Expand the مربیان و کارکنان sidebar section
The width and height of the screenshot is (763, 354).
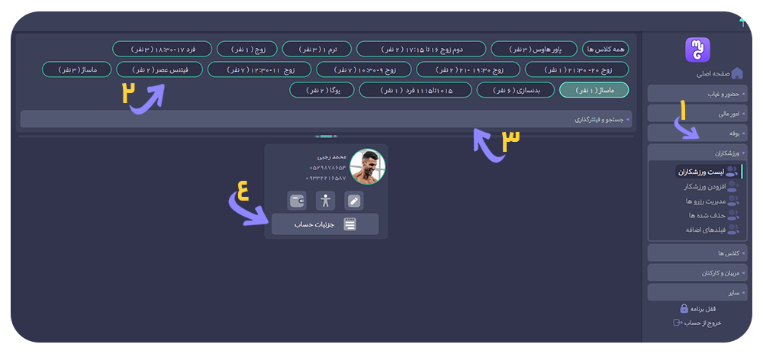click(697, 273)
